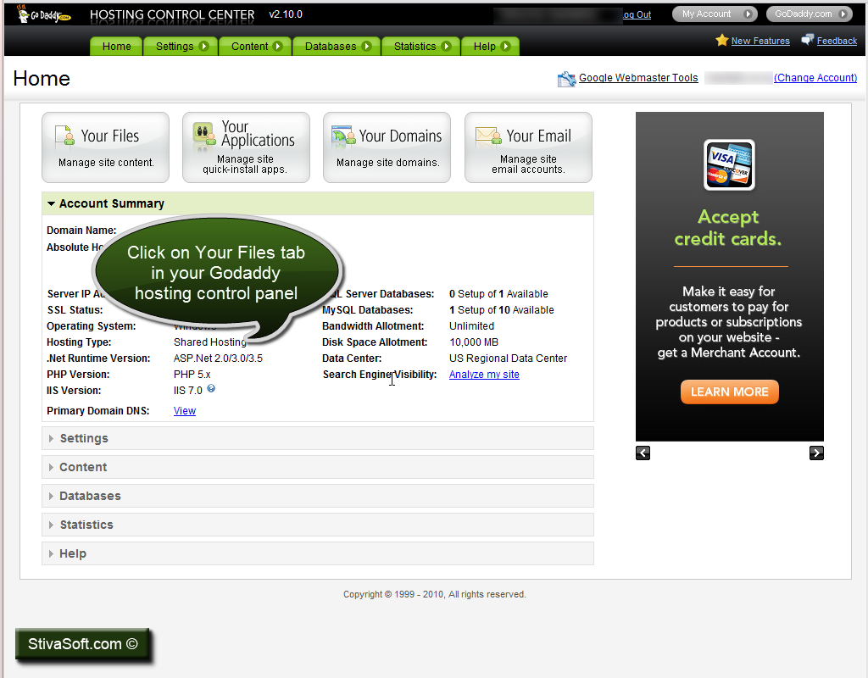Click the 'v2.10.0' version text
Screen dimensions: 868x678
tap(286, 14)
